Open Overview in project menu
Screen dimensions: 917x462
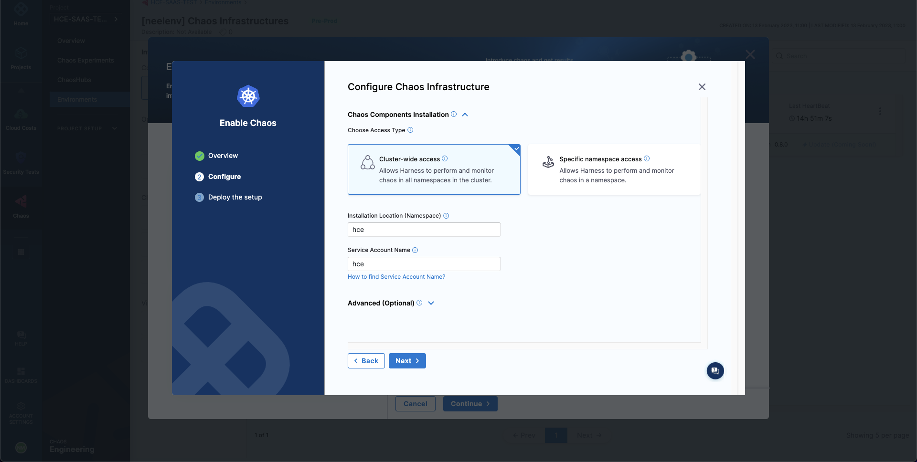(71, 41)
